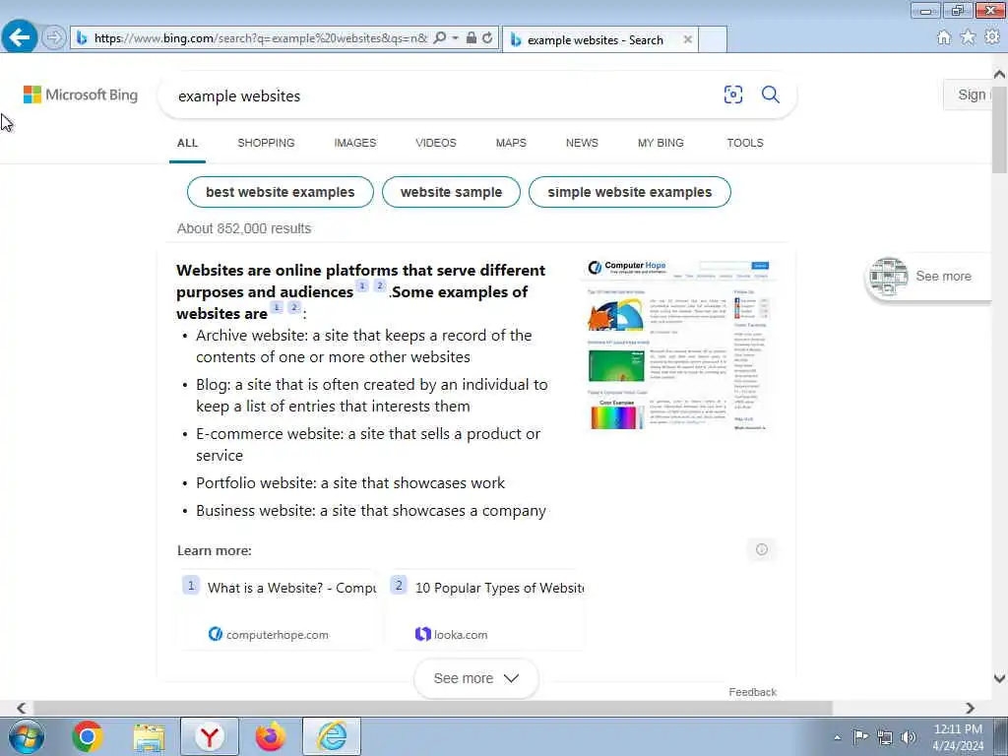Open a new blank tab
The image size is (1008, 756).
[713, 39]
